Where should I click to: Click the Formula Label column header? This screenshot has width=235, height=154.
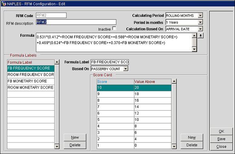tap(31, 62)
